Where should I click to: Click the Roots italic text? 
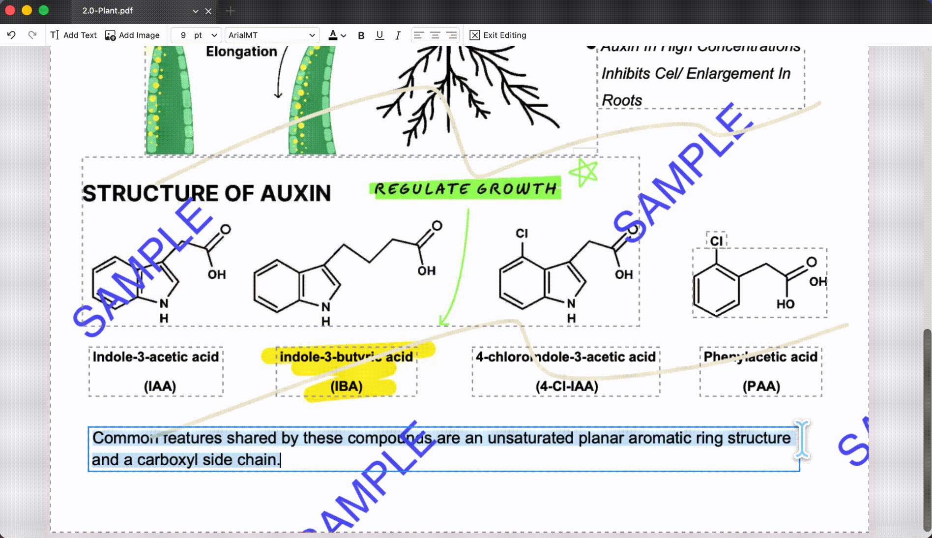coord(622,100)
